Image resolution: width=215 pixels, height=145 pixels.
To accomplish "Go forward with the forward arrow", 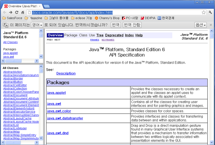I will tap(10, 12).
